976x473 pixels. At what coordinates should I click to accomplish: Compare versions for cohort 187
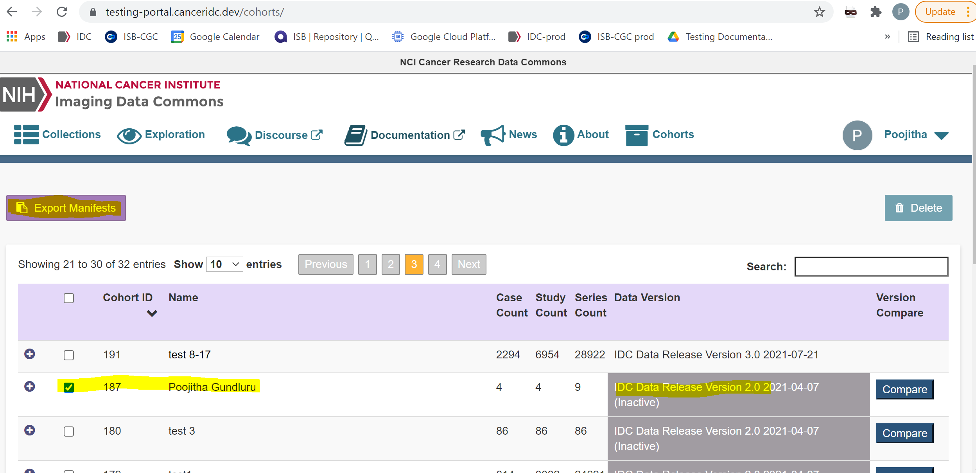point(904,389)
